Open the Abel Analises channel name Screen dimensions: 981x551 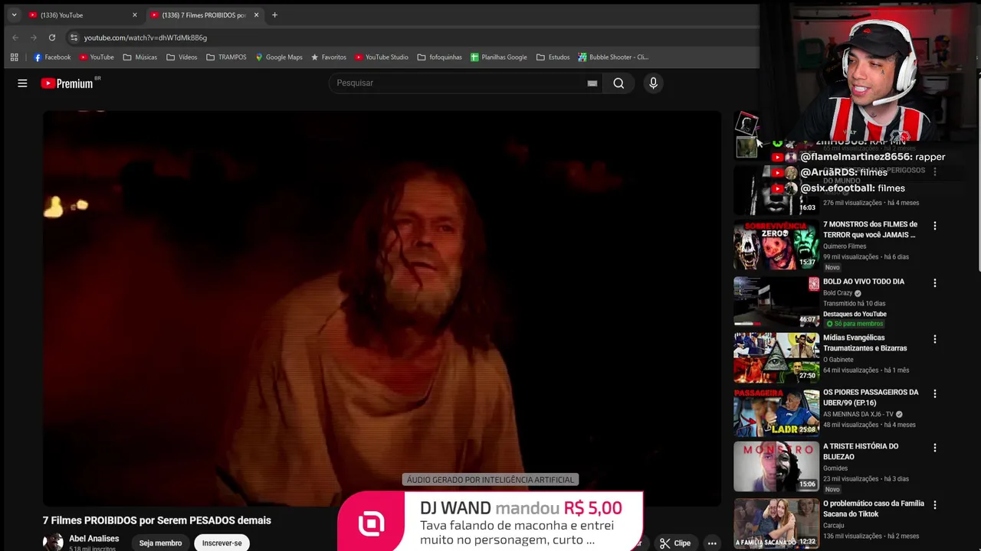94,539
